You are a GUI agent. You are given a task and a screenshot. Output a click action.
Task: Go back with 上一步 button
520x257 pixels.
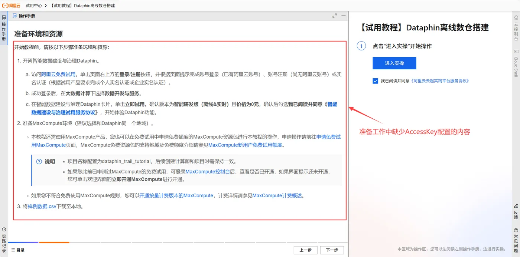pyautogui.click(x=305, y=250)
